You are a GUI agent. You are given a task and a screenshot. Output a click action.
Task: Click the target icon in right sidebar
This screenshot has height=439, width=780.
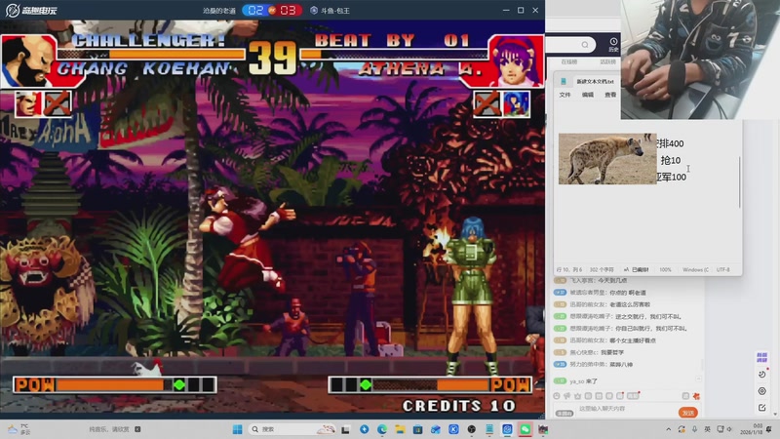click(x=762, y=391)
